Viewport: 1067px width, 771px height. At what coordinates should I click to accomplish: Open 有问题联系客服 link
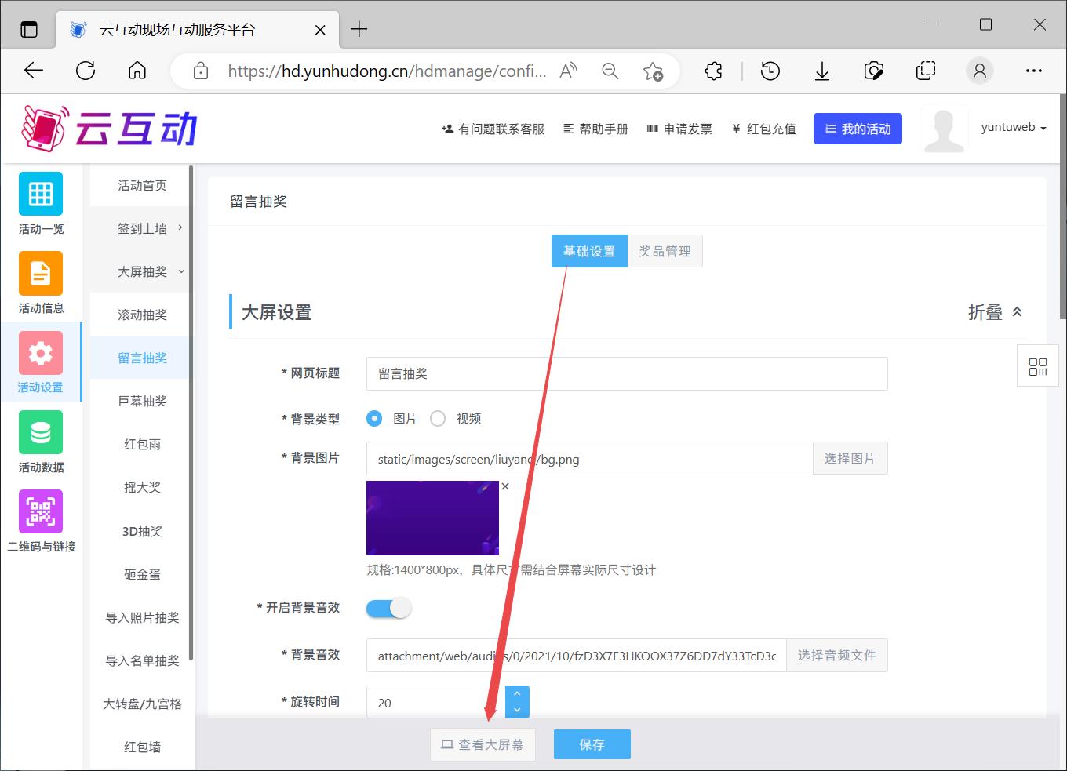tap(493, 129)
